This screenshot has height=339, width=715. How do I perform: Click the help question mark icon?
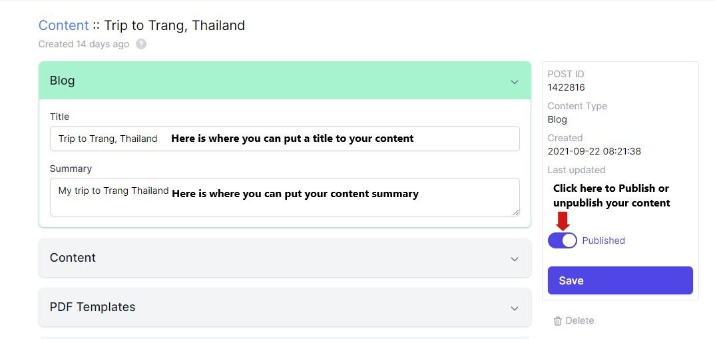[x=141, y=45]
